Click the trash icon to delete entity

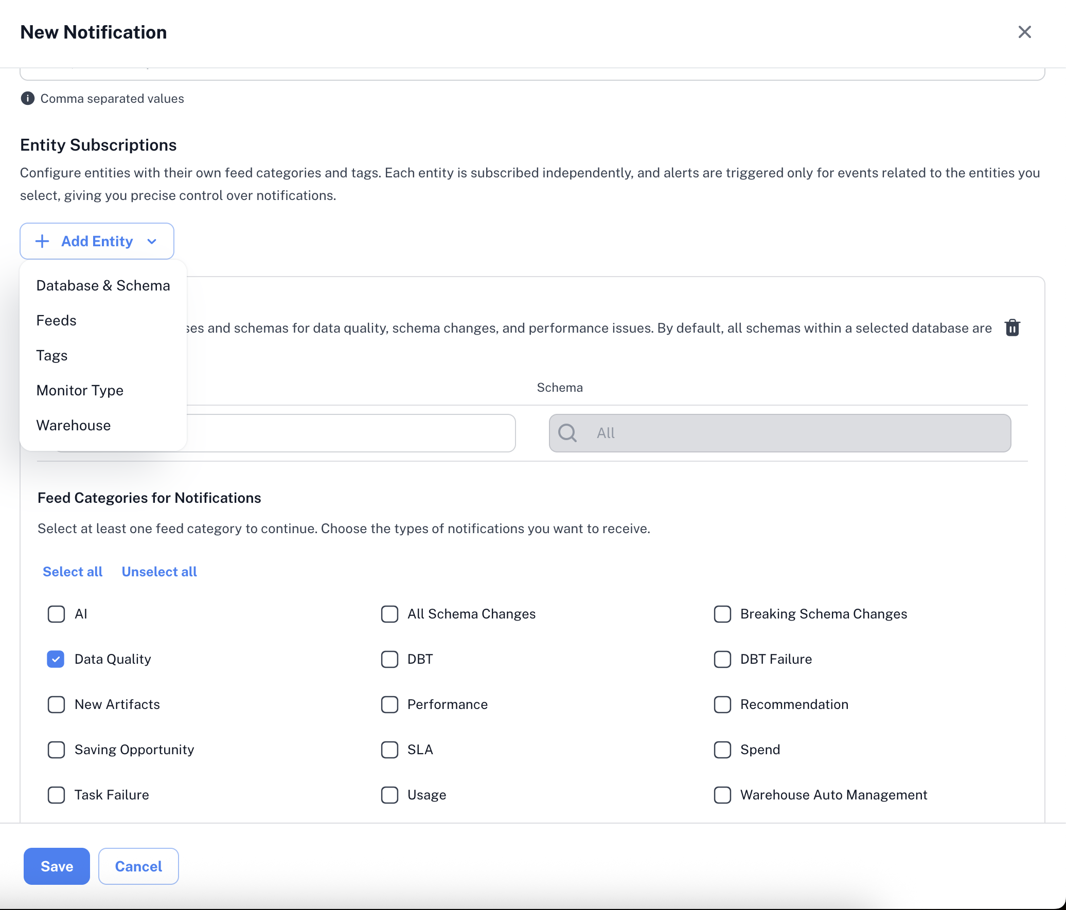pos(1012,327)
